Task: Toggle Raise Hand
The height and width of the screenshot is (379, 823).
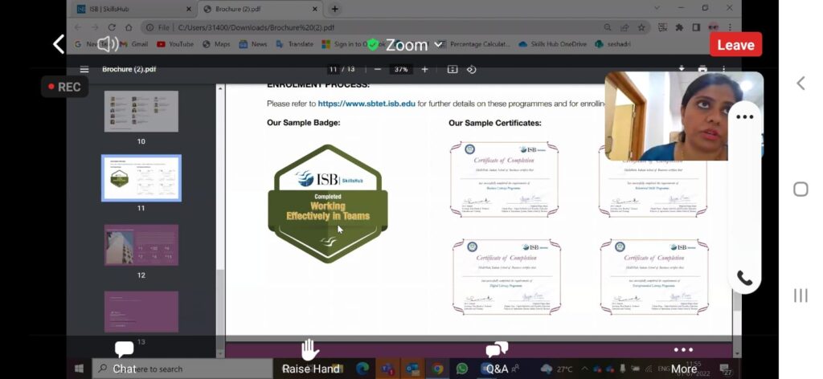Action: click(x=310, y=357)
